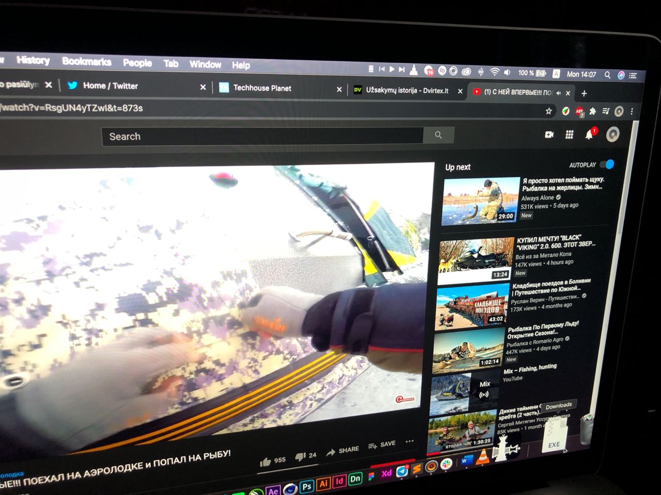Open the 13:24 snowmobile thumbnail
This screenshot has height=495, width=661.
(x=476, y=261)
